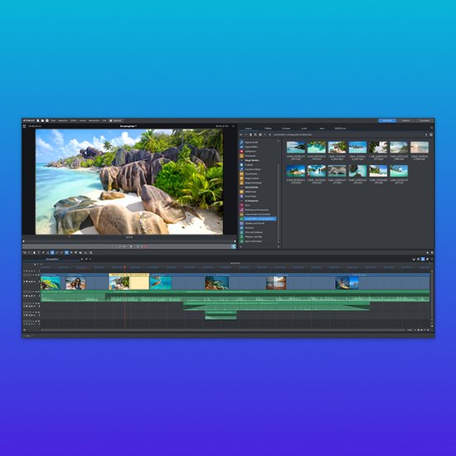Image resolution: width=456 pixels, height=456 pixels.
Task: Switch to the Audio tab in Media Pool
Action: click(304, 129)
